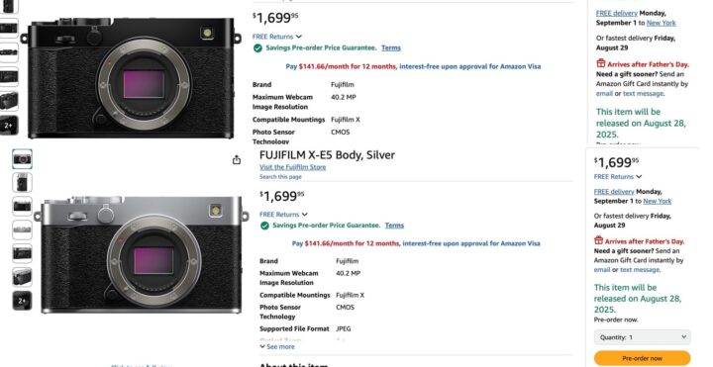Expand FREE Returns in the right buy box

coord(618,177)
